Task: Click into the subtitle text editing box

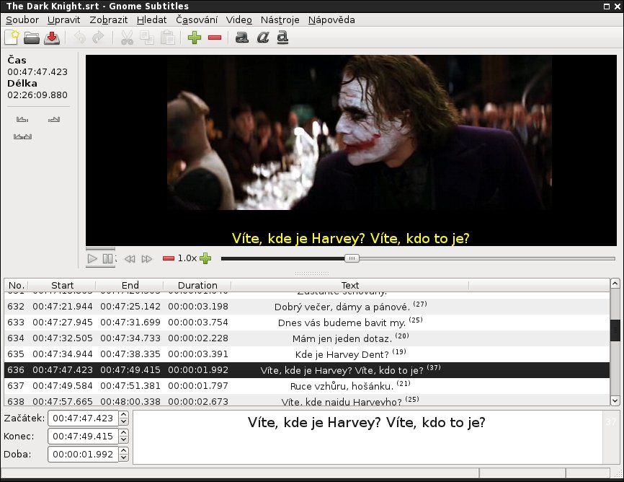Action: click(367, 438)
